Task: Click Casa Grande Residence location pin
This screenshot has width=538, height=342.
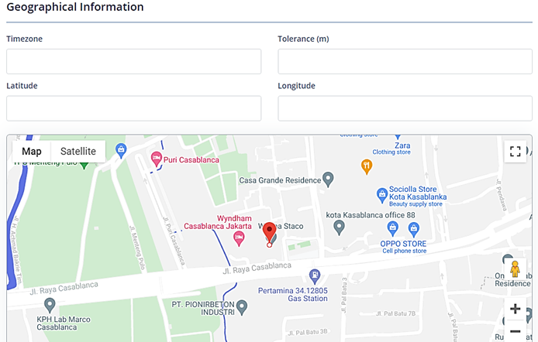Action: pyautogui.click(x=328, y=180)
